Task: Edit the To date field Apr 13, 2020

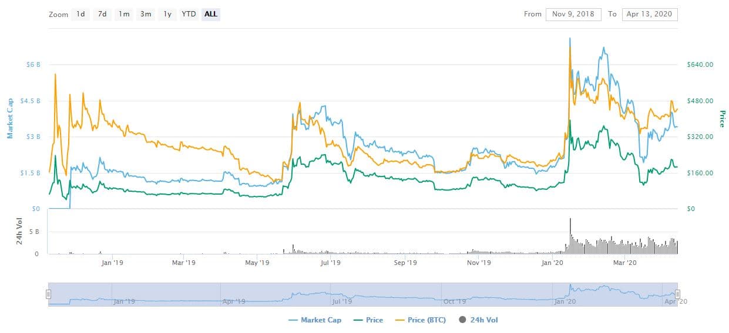Action: coord(650,14)
